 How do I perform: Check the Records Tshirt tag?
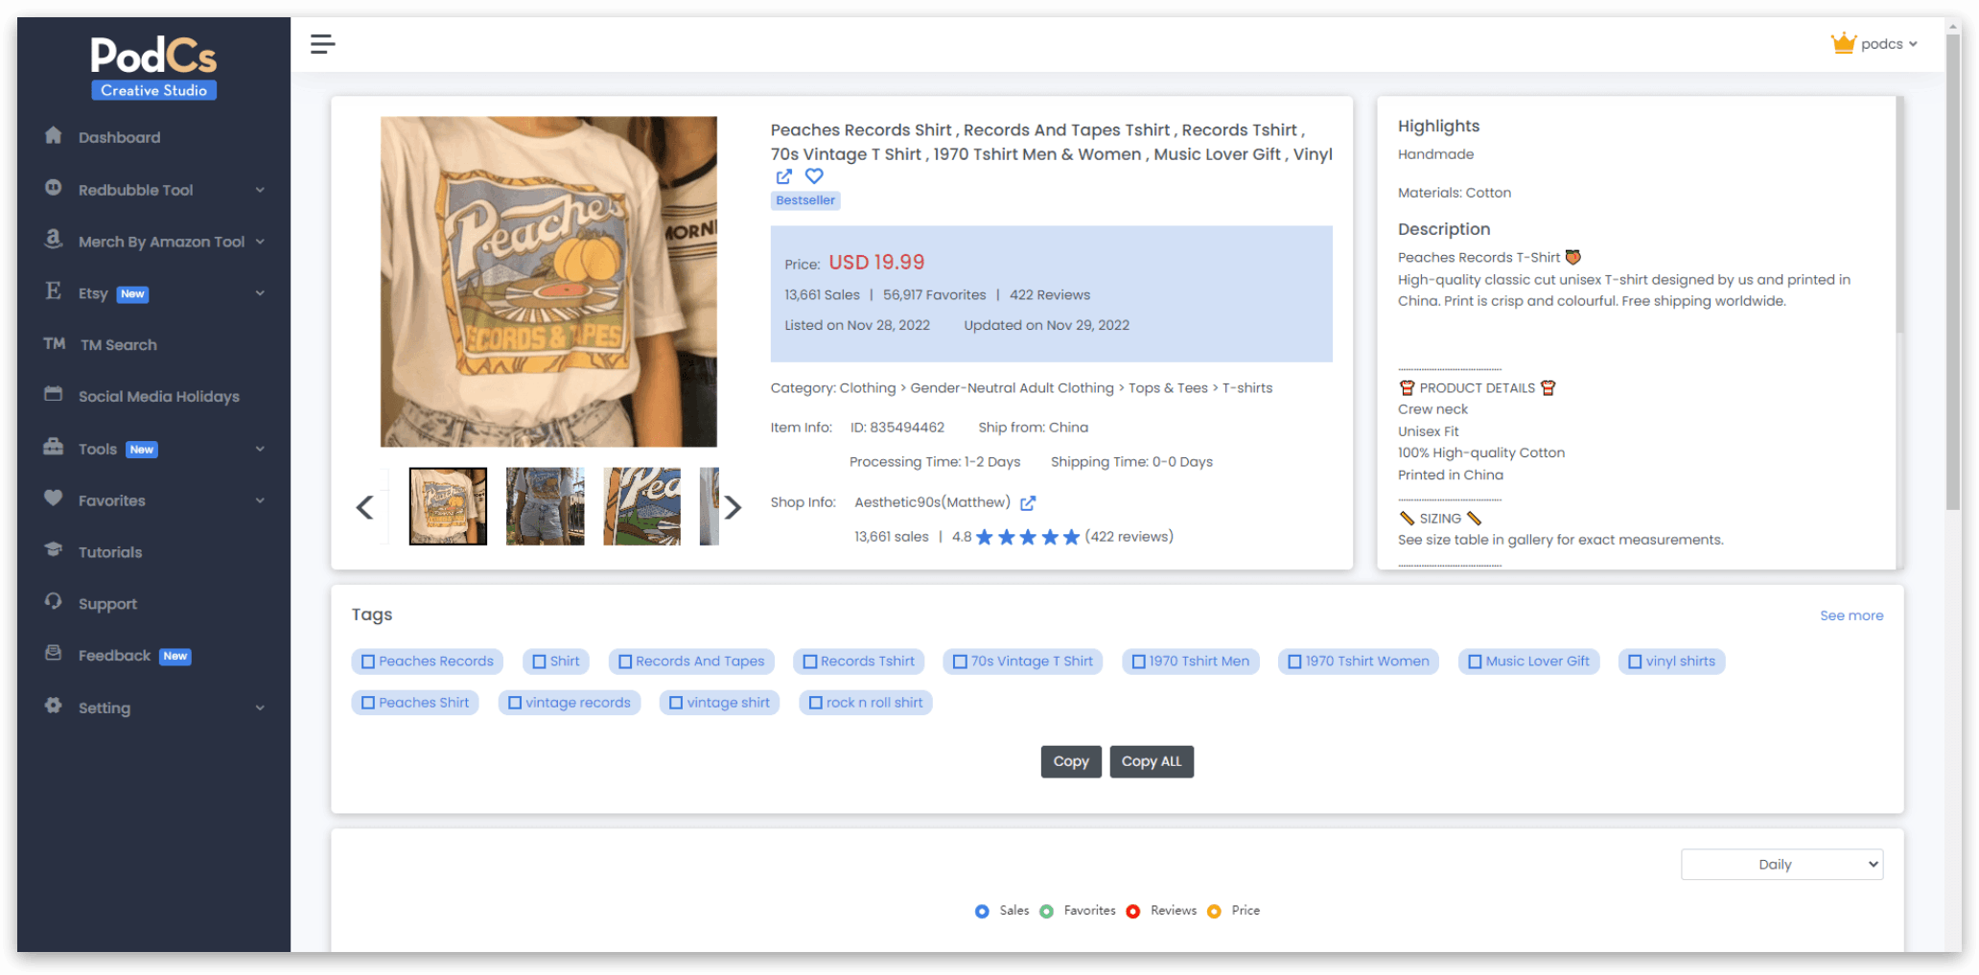[810, 662]
